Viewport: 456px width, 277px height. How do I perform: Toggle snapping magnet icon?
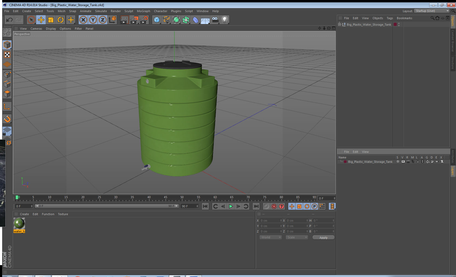pos(7,119)
